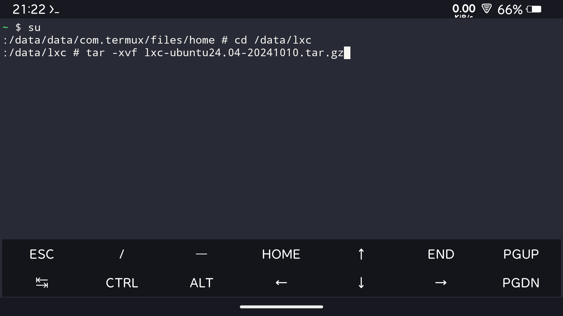Viewport: 563px width, 316px height.
Task: Tap the Wi-Fi signal icon
Action: click(486, 9)
